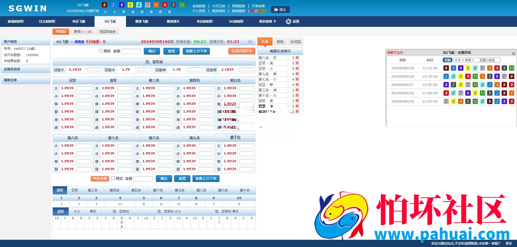
Task: Open the 公式投 tab
Action: 295,42
